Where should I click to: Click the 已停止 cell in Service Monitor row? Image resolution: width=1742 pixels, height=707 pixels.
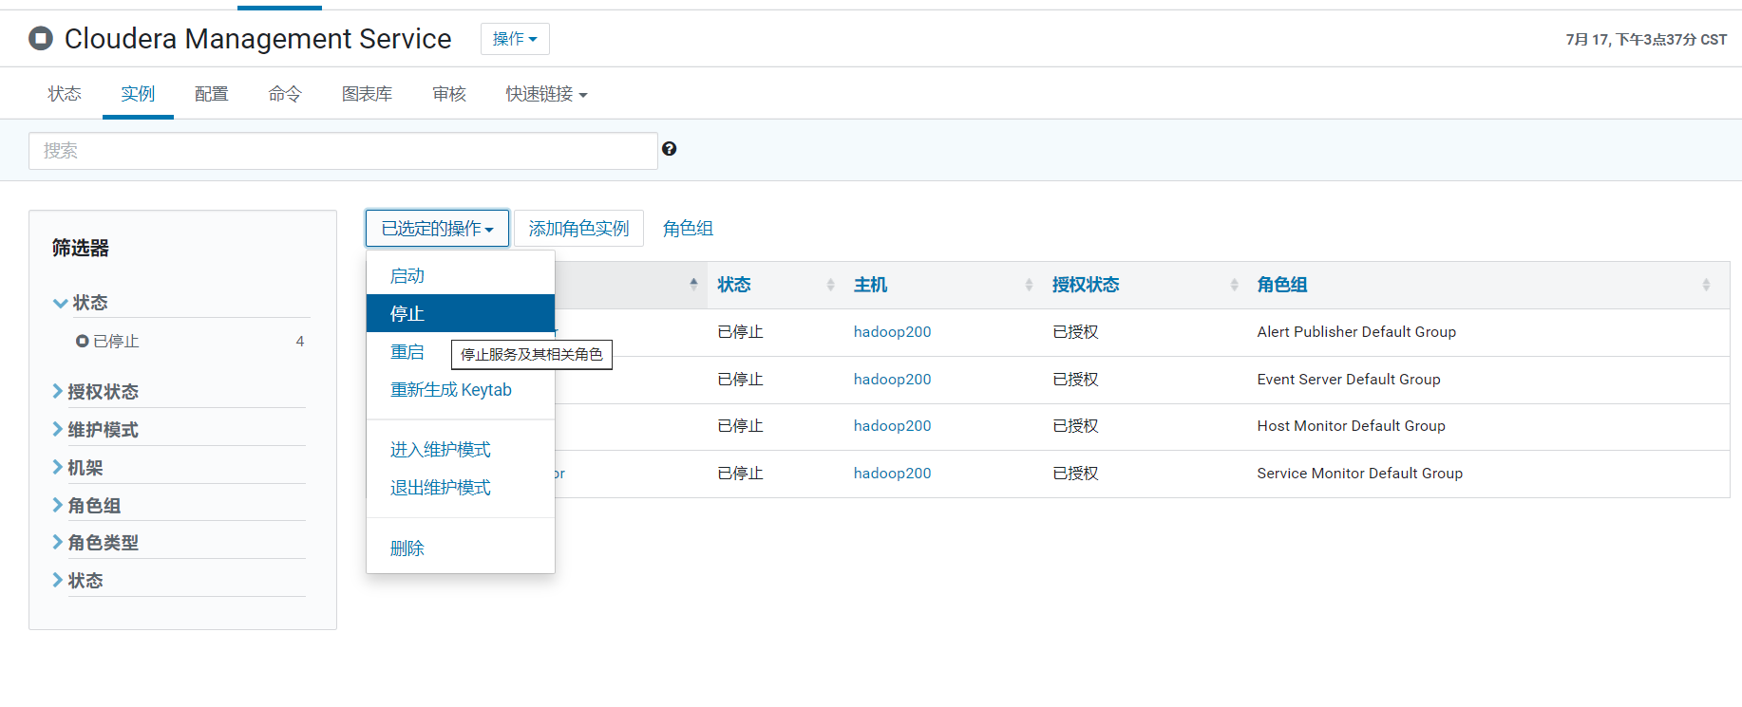pyautogui.click(x=740, y=474)
